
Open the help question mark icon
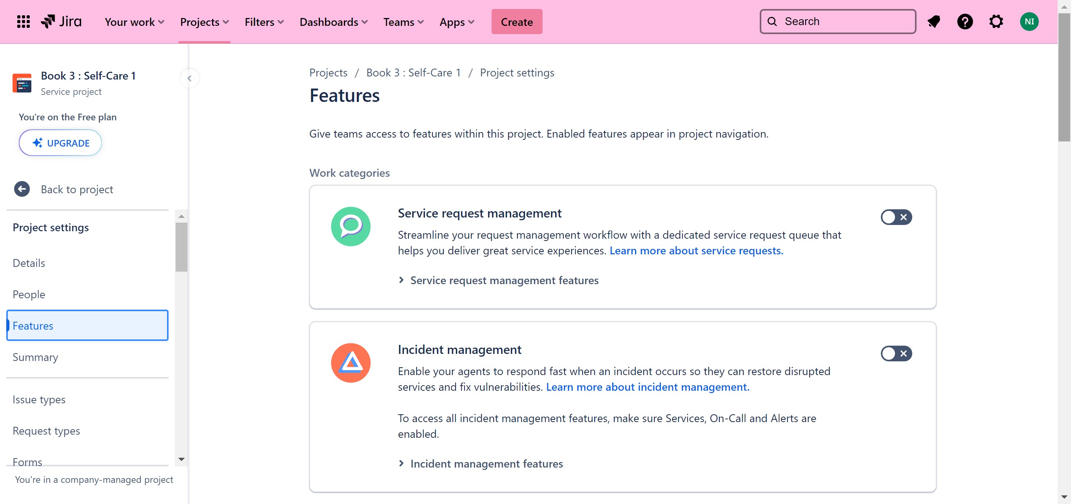point(964,22)
